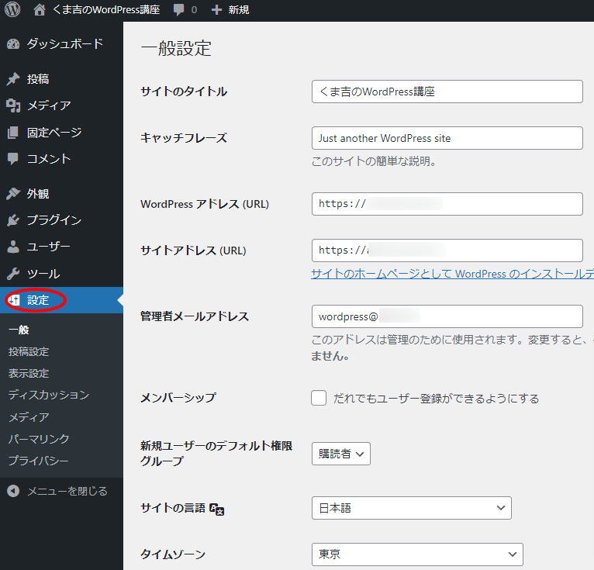
Task: Click the メンバーシップ label
Action: point(178,398)
